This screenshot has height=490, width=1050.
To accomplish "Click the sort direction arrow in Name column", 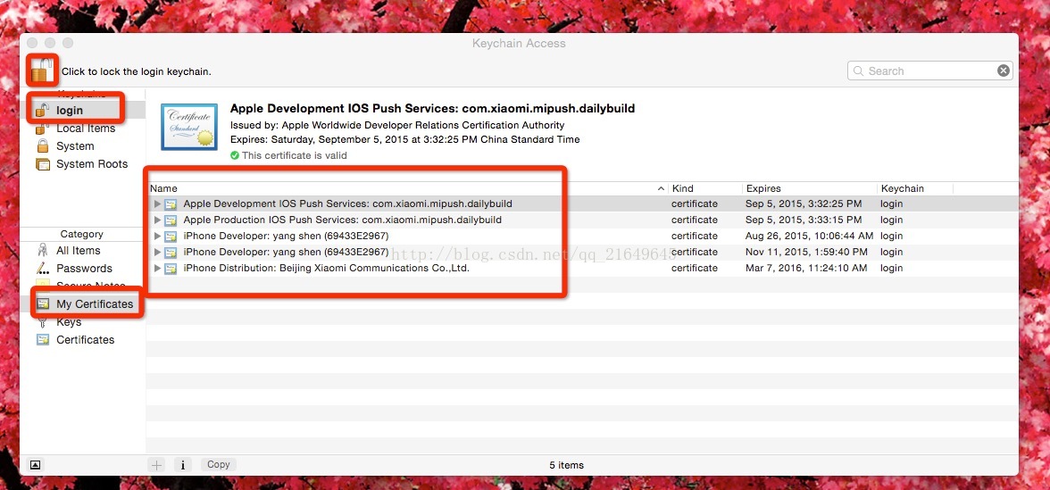I will pyautogui.click(x=662, y=189).
